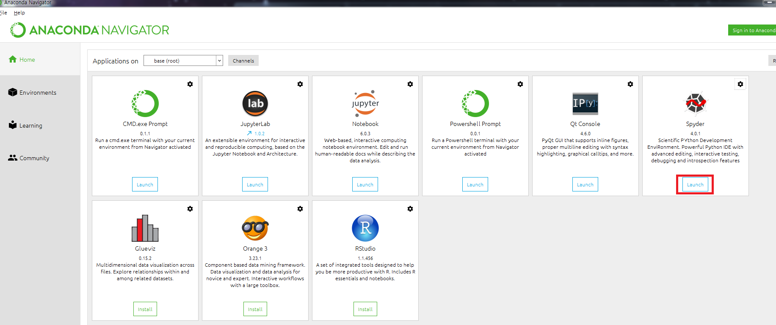776x325 pixels.
Task: Open the Help menu
Action: 19,13
